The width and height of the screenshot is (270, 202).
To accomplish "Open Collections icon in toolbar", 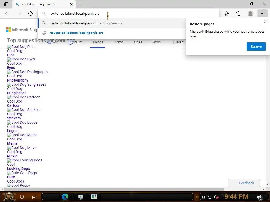I will coord(238,13).
